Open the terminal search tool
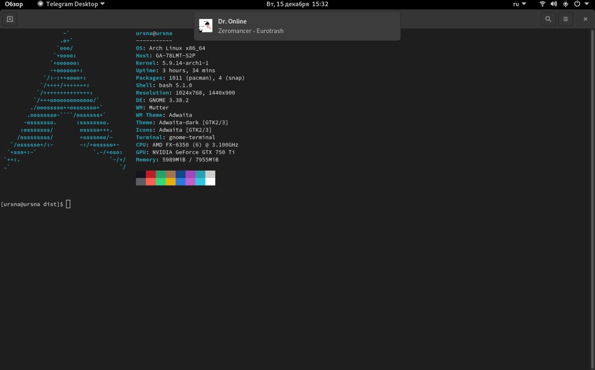This screenshot has width=595, height=370. [548, 19]
